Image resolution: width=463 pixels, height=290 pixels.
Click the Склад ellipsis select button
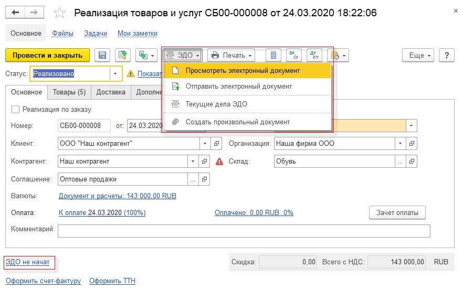point(400,162)
